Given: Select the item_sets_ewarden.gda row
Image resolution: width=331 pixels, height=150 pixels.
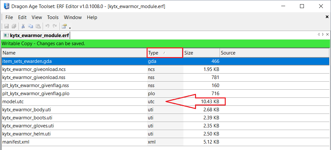Looking at the screenshot, I should 165,61.
